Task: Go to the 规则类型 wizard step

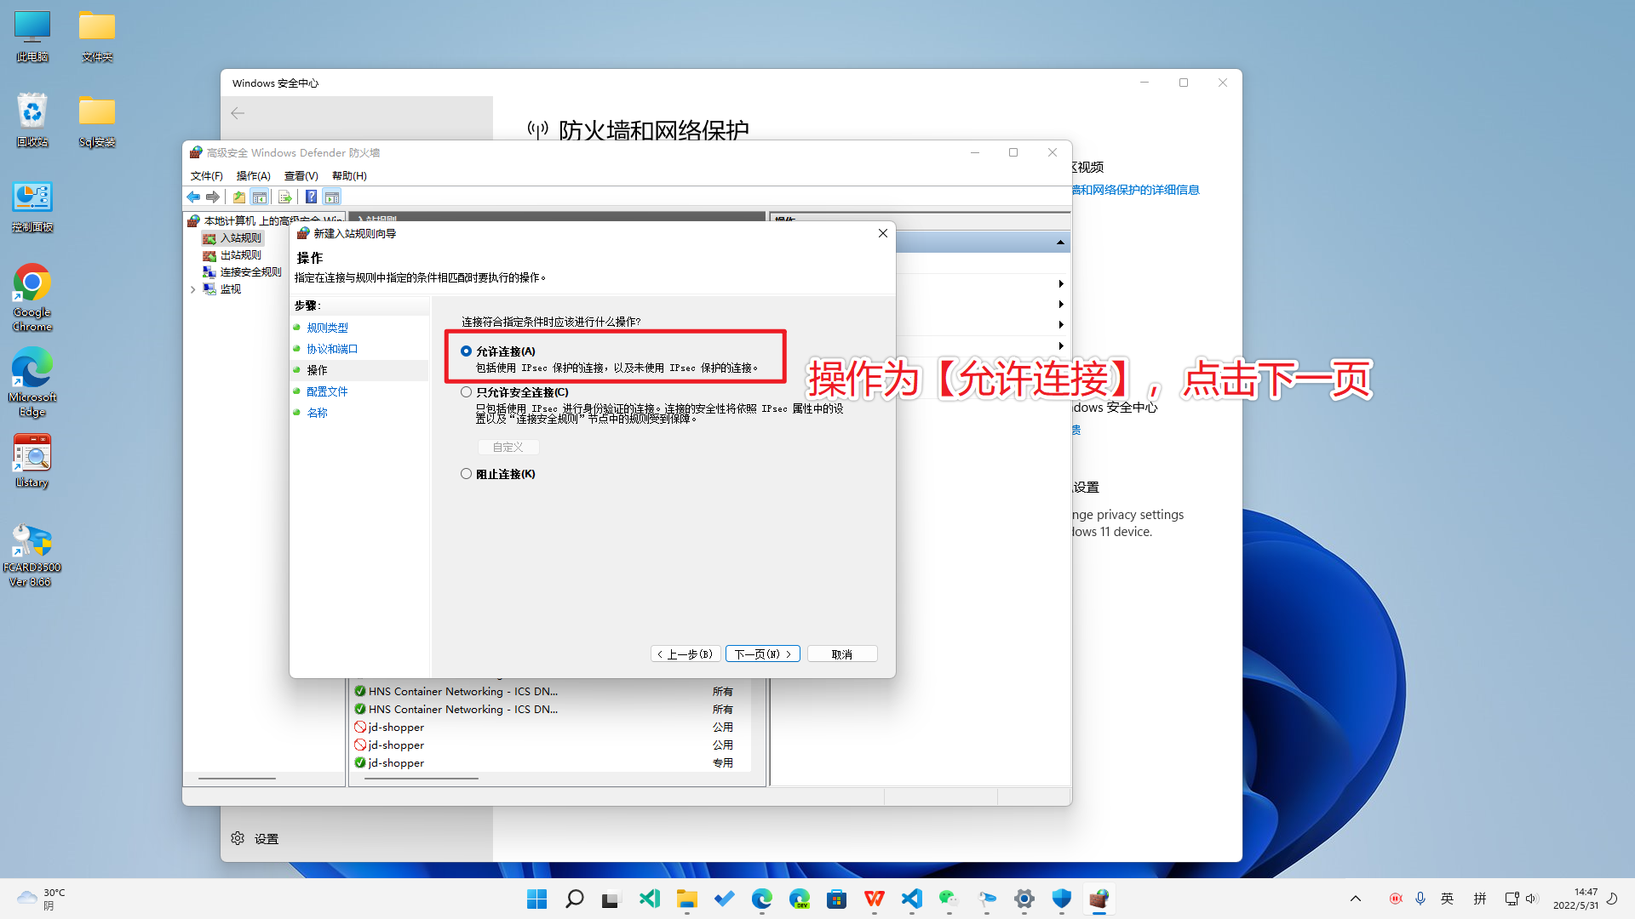Action: coord(327,328)
